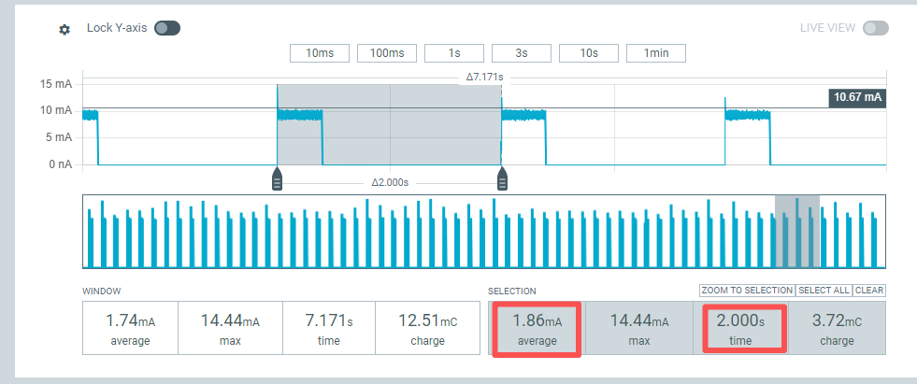Click the selection average 1.86 mA box
The width and height of the screenshot is (917, 384).
(x=537, y=328)
